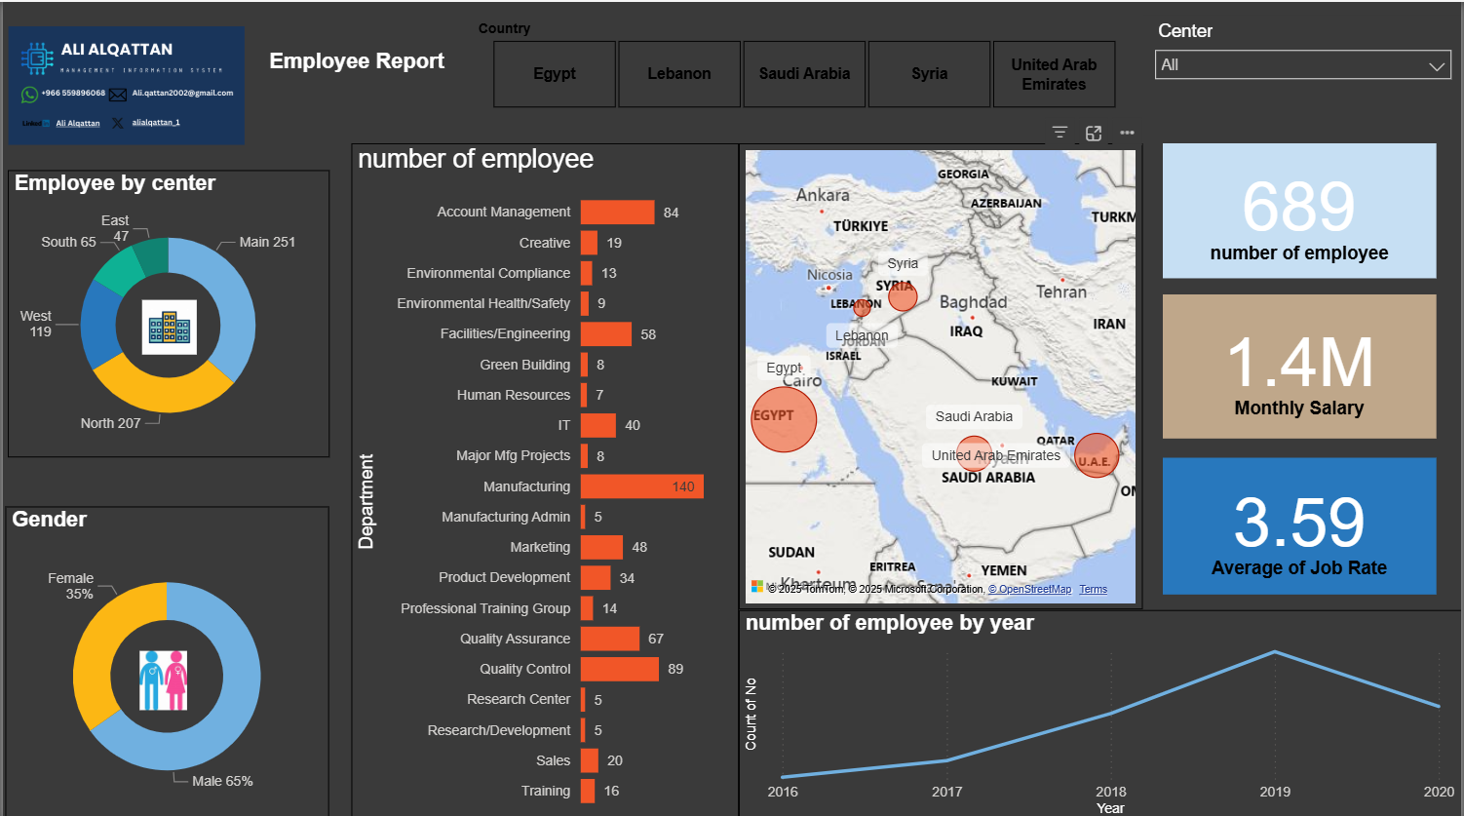This screenshot has height=816, width=1464.
Task: Click the email envelope icon
Action: tap(118, 95)
